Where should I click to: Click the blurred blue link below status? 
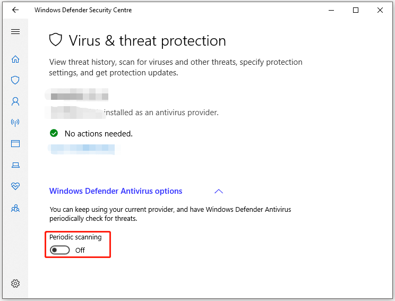pos(82,149)
